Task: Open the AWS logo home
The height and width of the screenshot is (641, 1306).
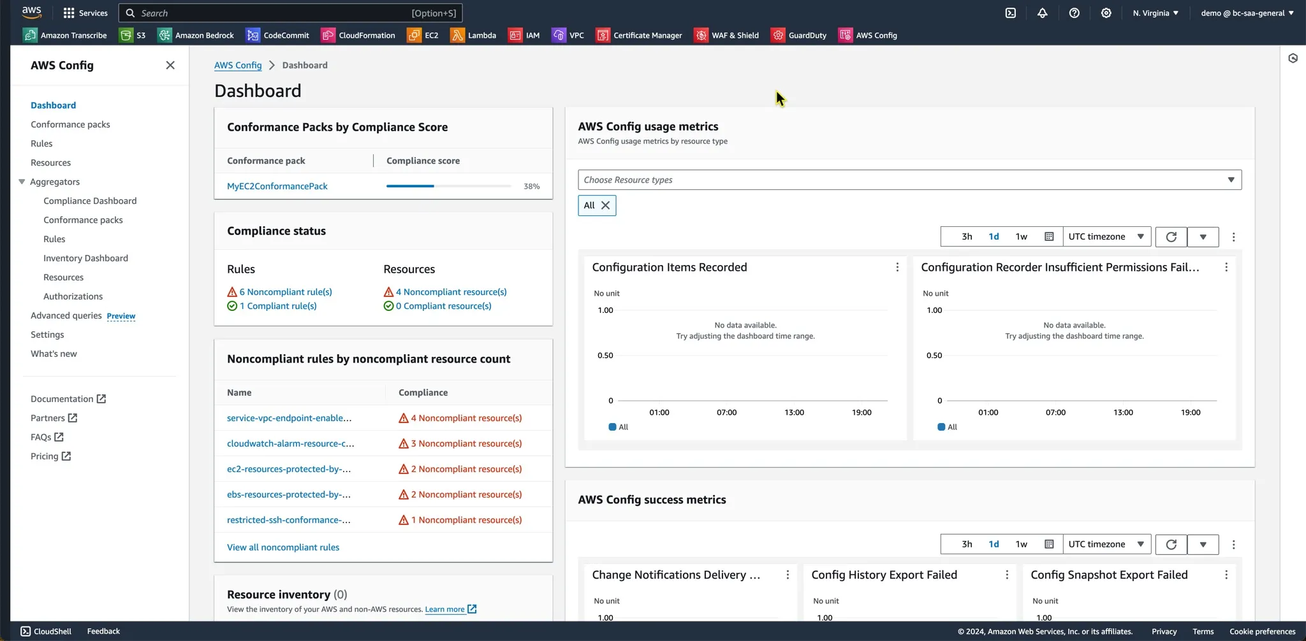Action: 31,12
